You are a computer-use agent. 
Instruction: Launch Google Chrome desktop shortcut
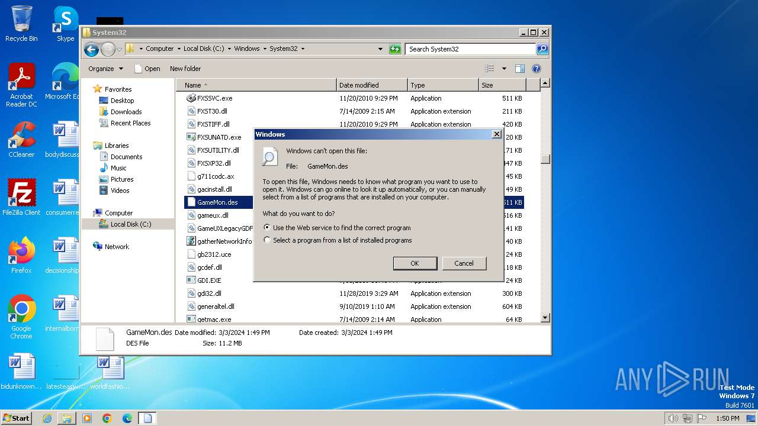click(21, 317)
